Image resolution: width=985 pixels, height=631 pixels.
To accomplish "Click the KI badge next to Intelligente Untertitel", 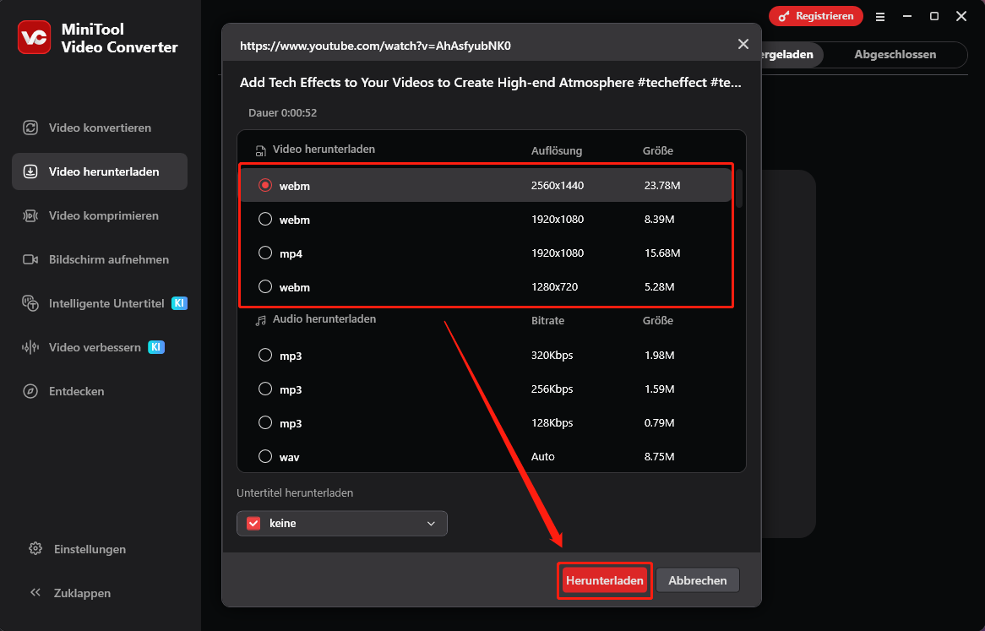I will pos(179,303).
